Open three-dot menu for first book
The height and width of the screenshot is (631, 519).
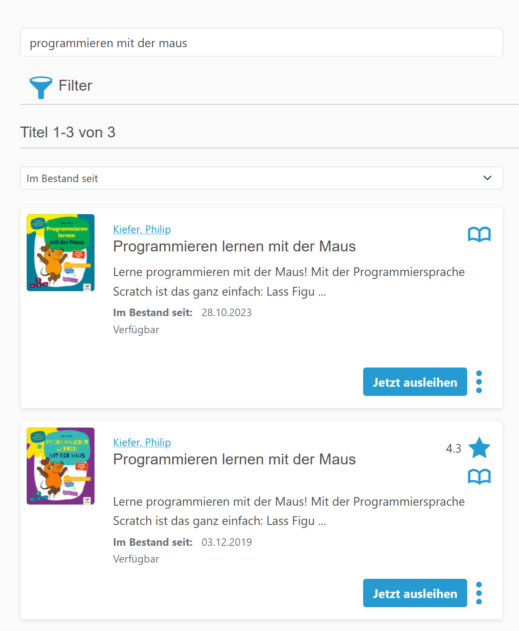click(x=479, y=382)
